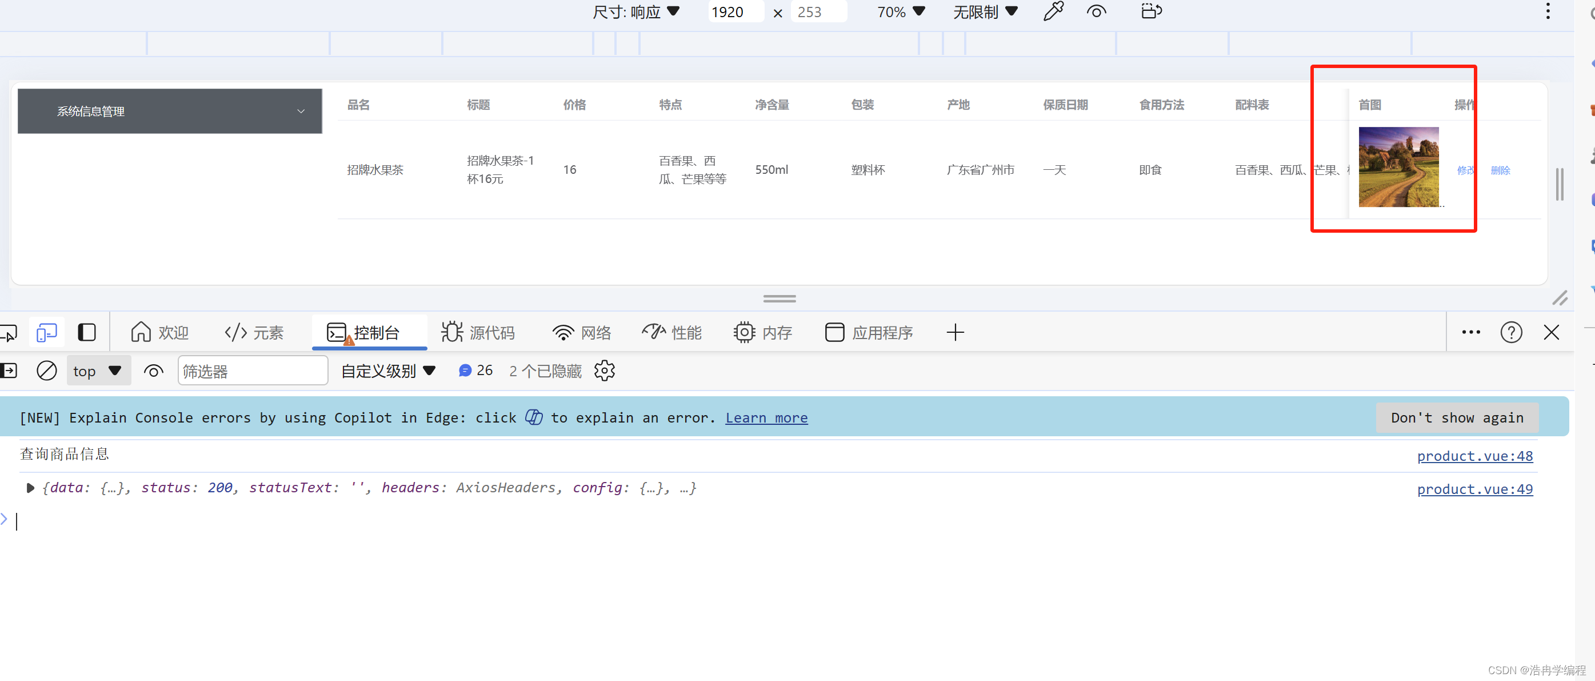Click the DevTools help question mark icon
Viewport: 1595px width, 681px height.
1512,332
